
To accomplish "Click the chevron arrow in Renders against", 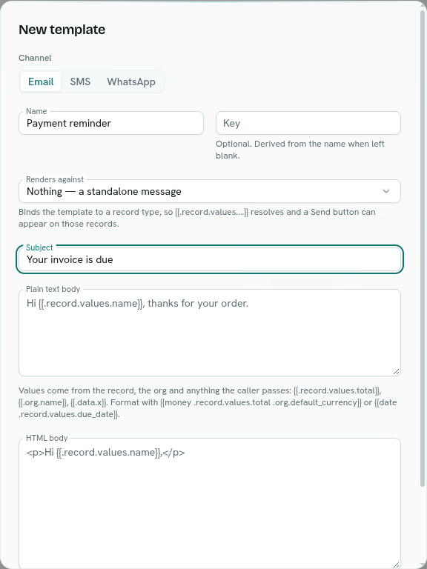I will (x=386, y=191).
